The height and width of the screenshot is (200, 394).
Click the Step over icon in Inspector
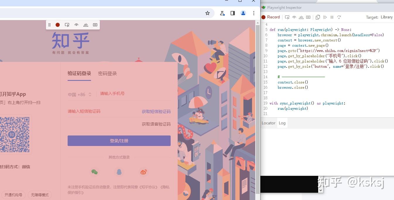click(x=339, y=17)
